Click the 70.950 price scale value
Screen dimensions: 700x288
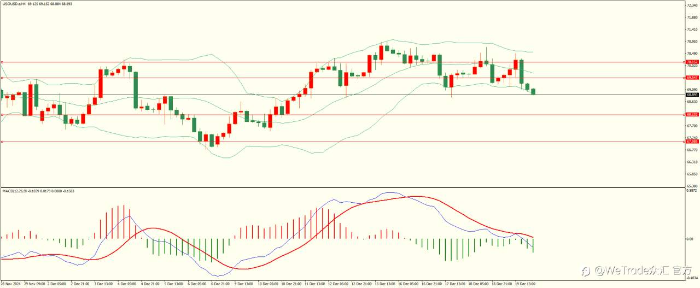[x=692, y=42]
